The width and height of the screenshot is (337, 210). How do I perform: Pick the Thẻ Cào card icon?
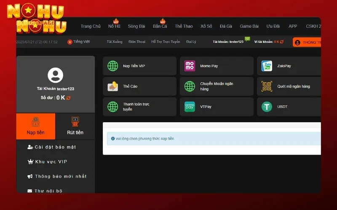[112, 86]
